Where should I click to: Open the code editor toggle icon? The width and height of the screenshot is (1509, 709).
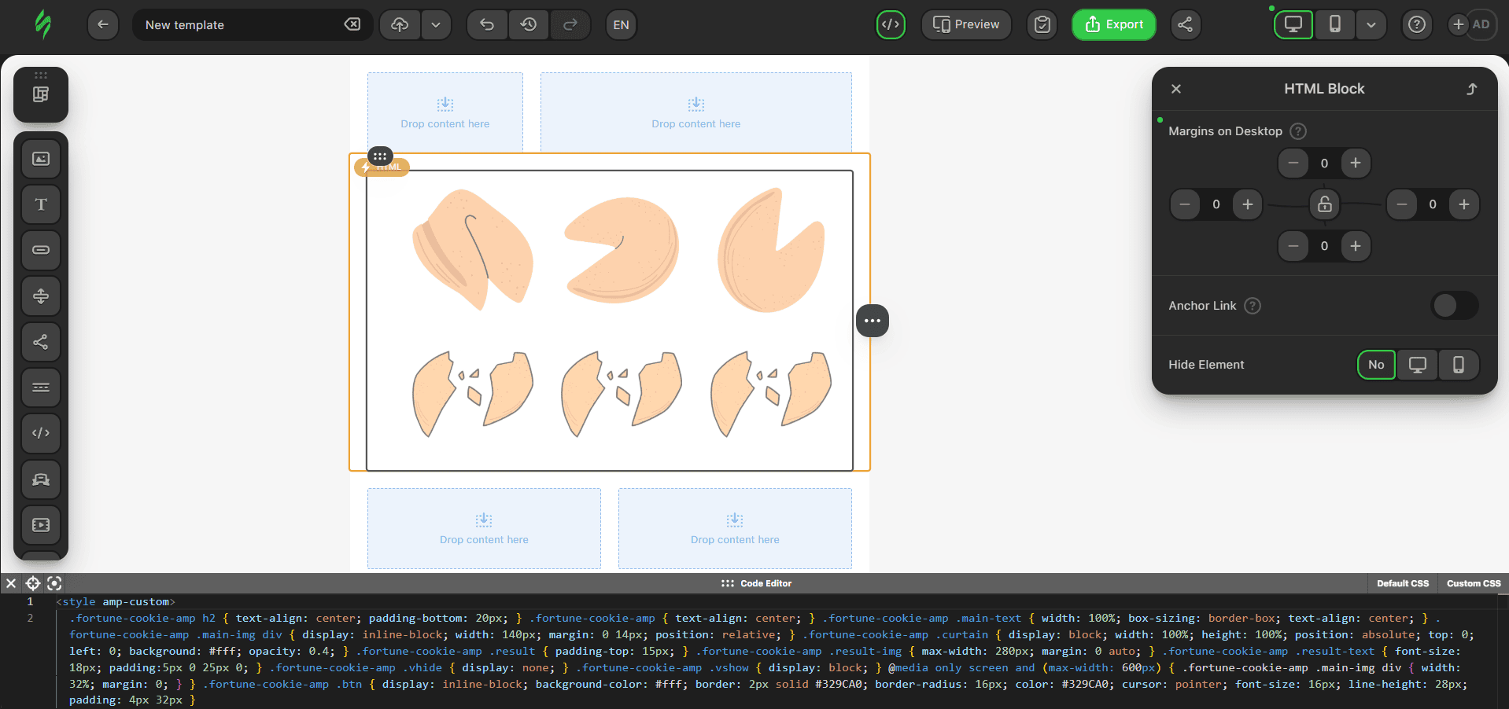(891, 24)
